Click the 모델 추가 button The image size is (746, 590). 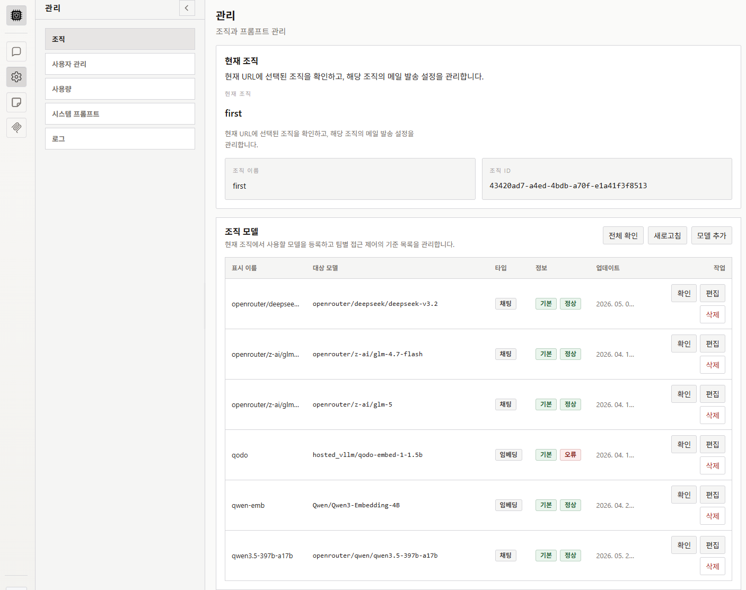tap(712, 235)
